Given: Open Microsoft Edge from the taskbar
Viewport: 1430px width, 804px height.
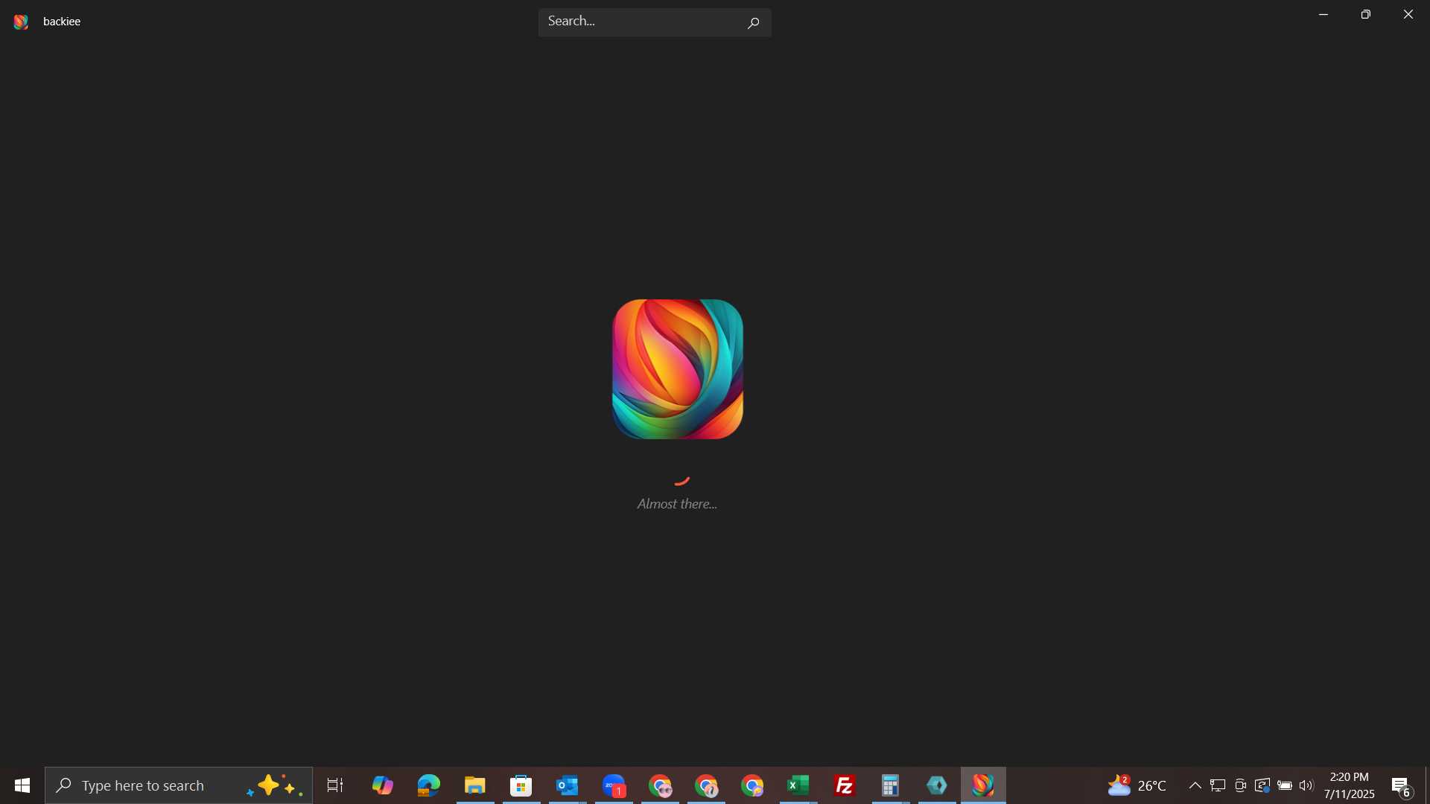Looking at the screenshot, I should (429, 785).
